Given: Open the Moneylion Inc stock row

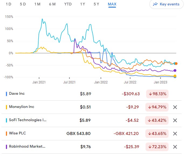Looking at the screenshot, I should 91,107.
